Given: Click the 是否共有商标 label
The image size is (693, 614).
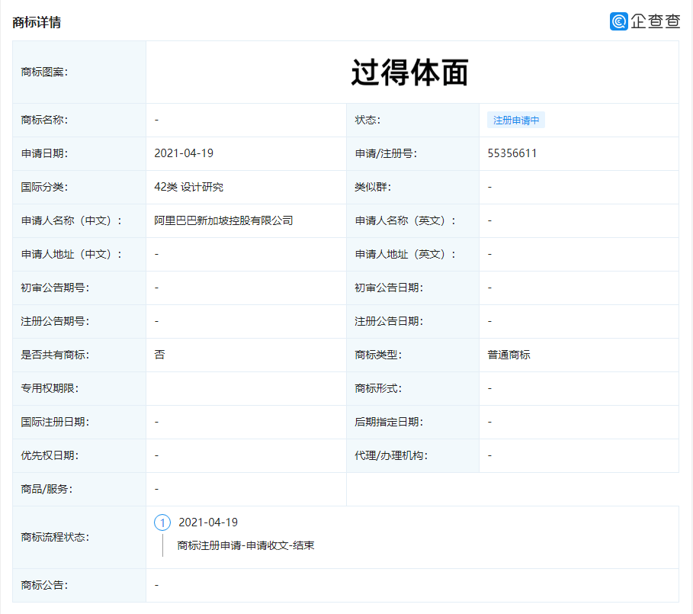Looking at the screenshot, I should pos(55,355).
